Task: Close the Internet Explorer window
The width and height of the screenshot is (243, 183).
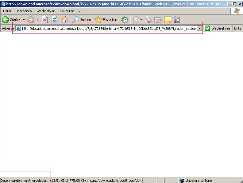Action: (x=240, y=4)
